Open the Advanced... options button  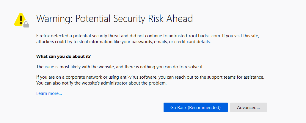click(x=248, y=107)
